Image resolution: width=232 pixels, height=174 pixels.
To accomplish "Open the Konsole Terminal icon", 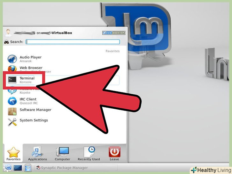I will coord(12,80).
